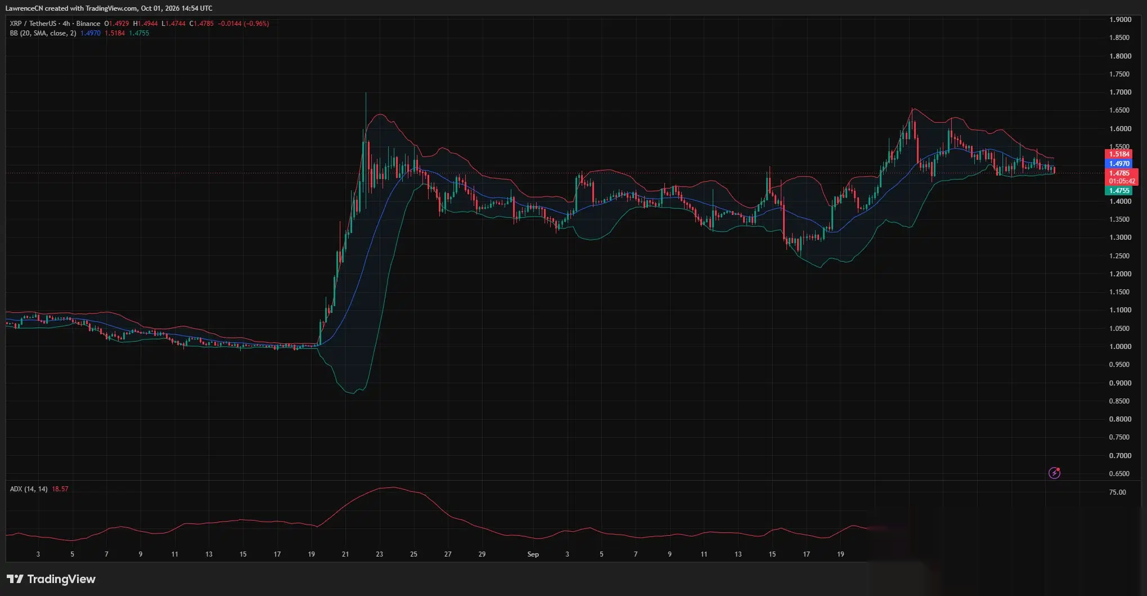Click the blue 1.4970 value in BB legend
The height and width of the screenshot is (596, 1147).
click(x=91, y=33)
